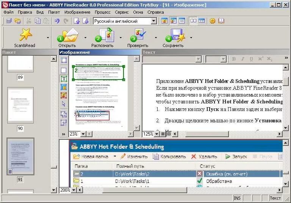Select page 91 thumbnail
The image size is (291, 203).
[20, 156]
